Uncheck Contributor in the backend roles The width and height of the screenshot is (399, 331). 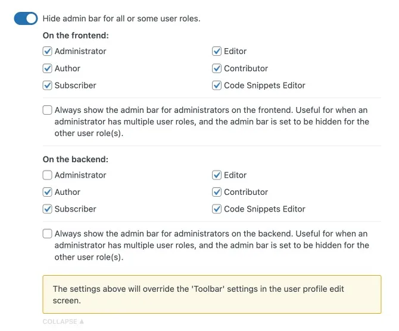tap(217, 192)
